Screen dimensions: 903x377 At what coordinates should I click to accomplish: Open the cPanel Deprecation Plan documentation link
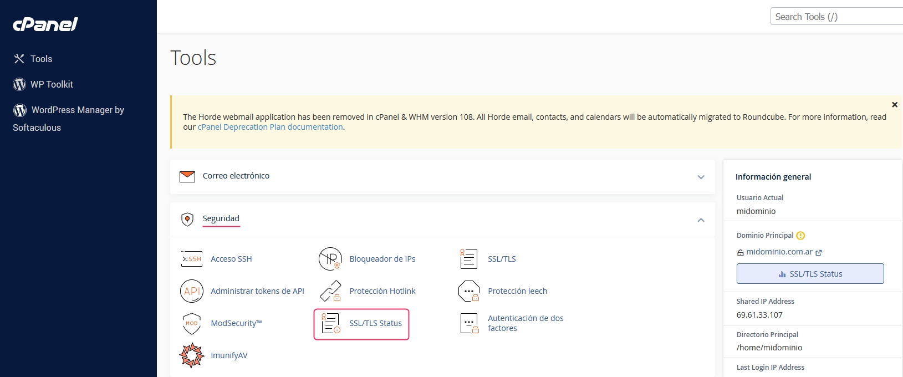(x=270, y=127)
